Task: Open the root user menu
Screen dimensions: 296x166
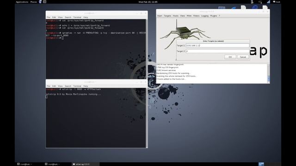Action: [x=277, y=2]
